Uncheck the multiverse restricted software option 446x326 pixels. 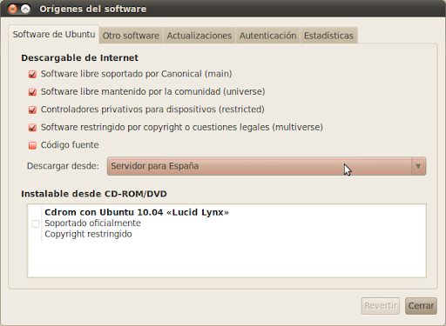(x=32, y=127)
